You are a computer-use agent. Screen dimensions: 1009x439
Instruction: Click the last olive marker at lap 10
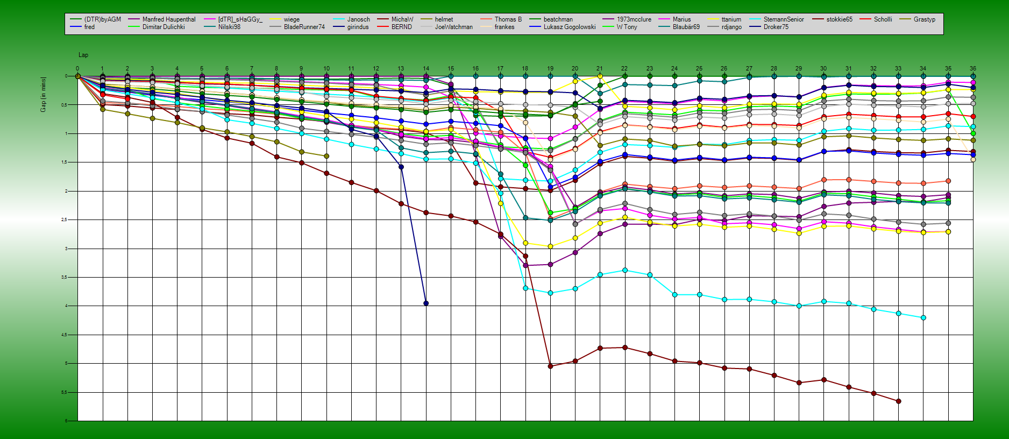pos(326,156)
